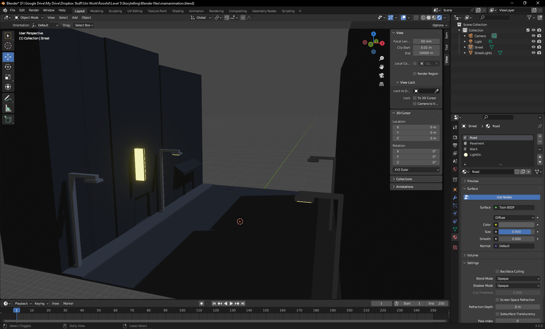Image resolution: width=545 pixels, height=329 pixels.
Task: Click the Add Cube tool
Action: (x=8, y=120)
